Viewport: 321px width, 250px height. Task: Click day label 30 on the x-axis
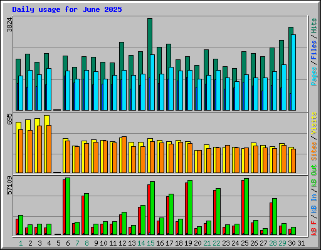pyautogui.click(x=292, y=243)
